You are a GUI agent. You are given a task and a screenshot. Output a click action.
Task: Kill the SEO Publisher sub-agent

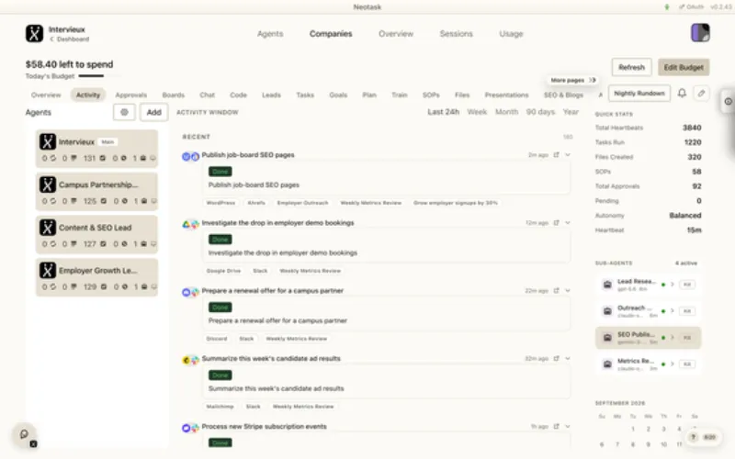(686, 338)
